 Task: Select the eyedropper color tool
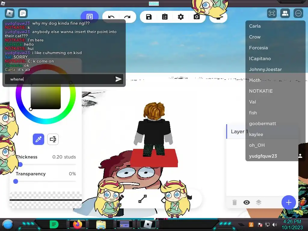38,139
